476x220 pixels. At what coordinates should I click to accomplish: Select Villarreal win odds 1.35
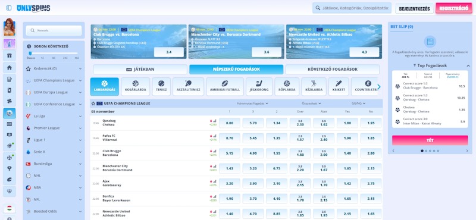(x=277, y=139)
